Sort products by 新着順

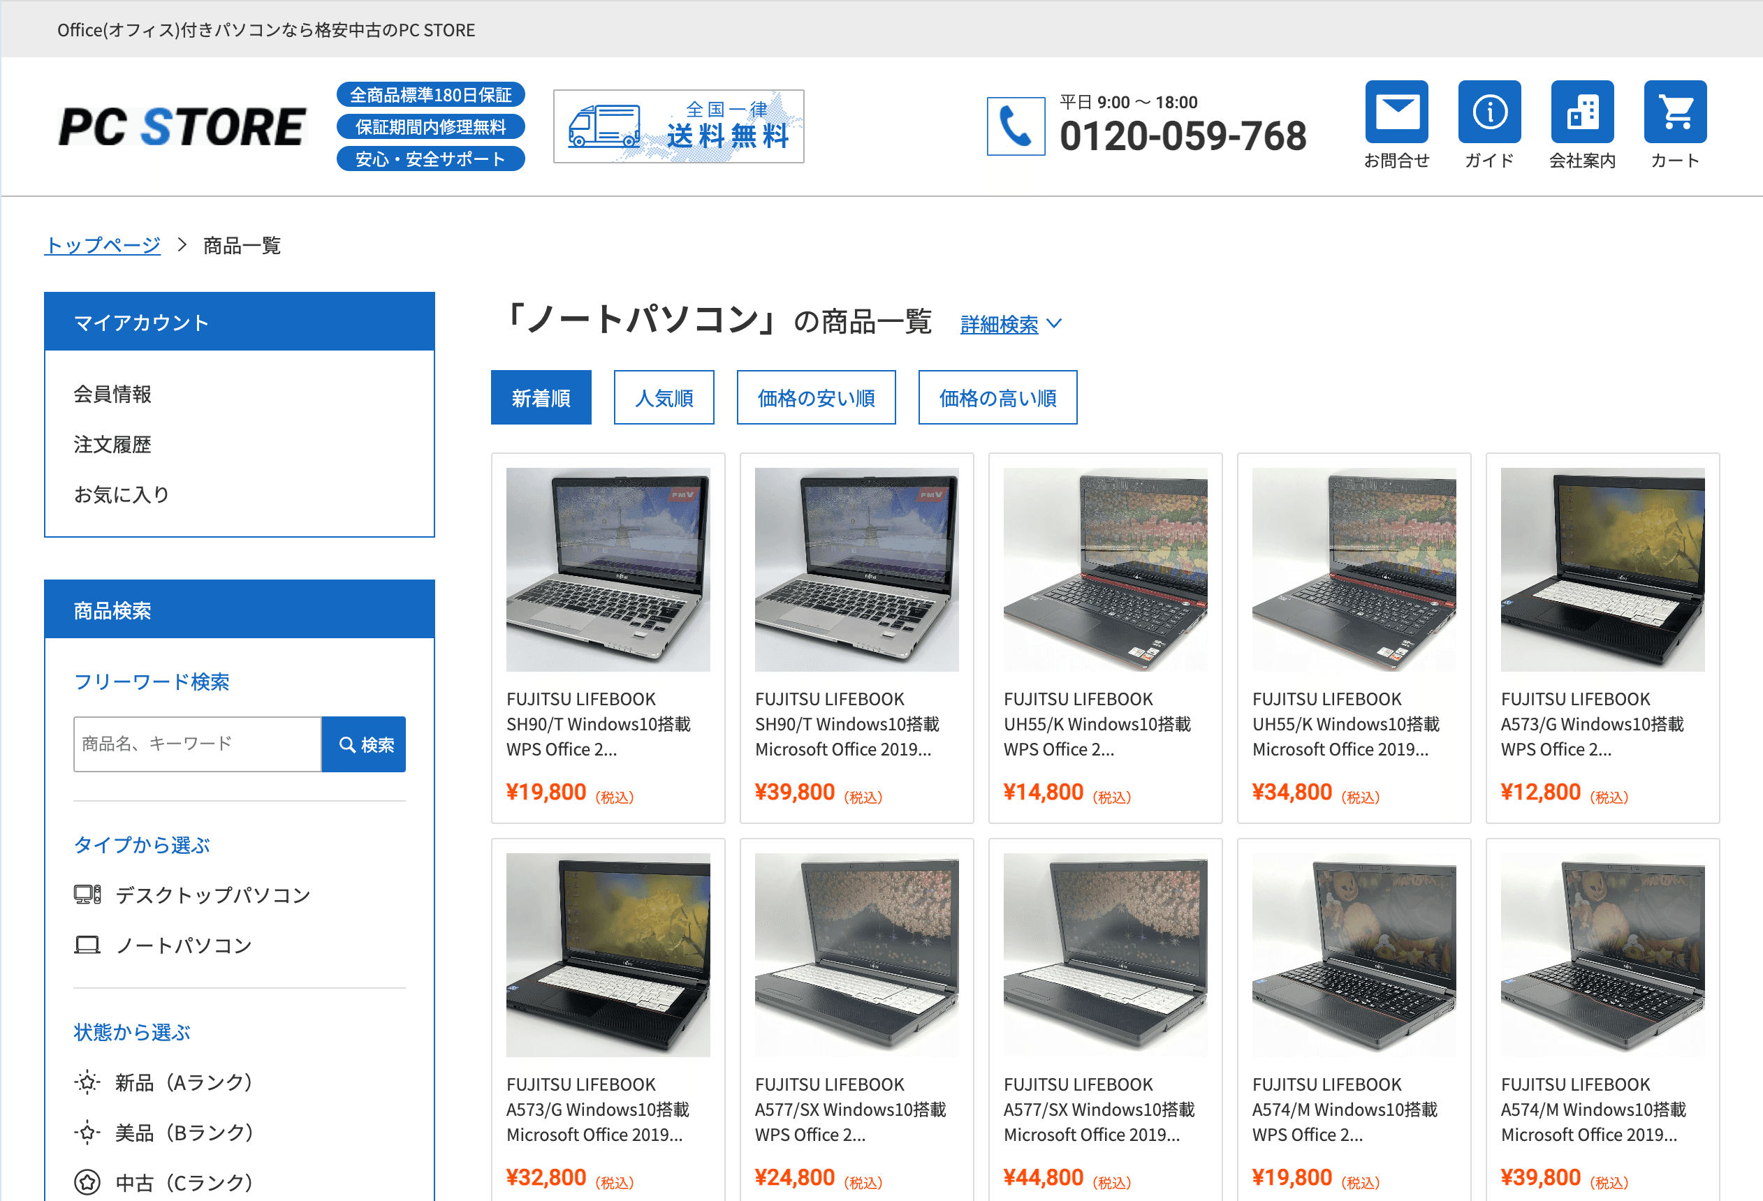541,397
